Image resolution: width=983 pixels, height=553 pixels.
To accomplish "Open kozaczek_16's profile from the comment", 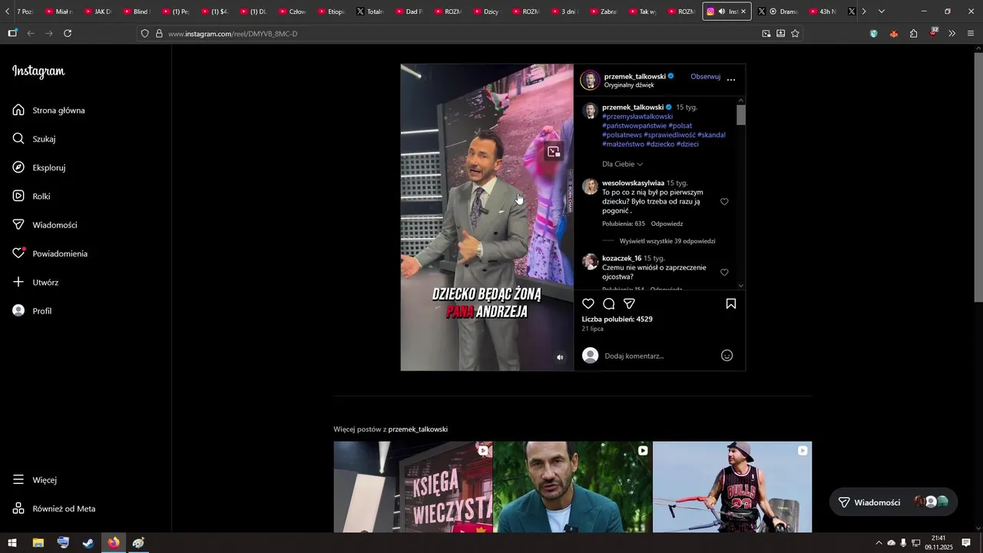I will (x=621, y=258).
